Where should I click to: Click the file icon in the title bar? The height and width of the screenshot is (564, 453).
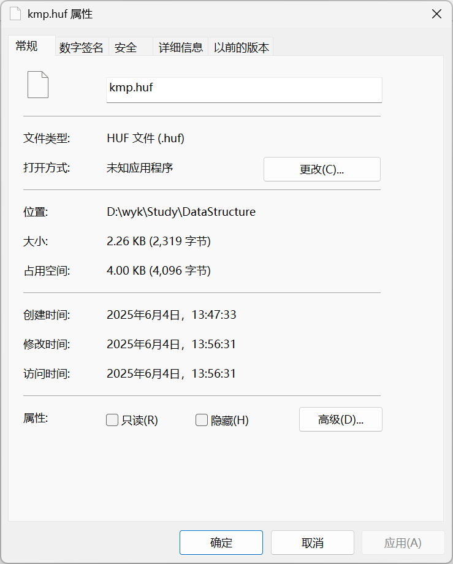(16, 14)
